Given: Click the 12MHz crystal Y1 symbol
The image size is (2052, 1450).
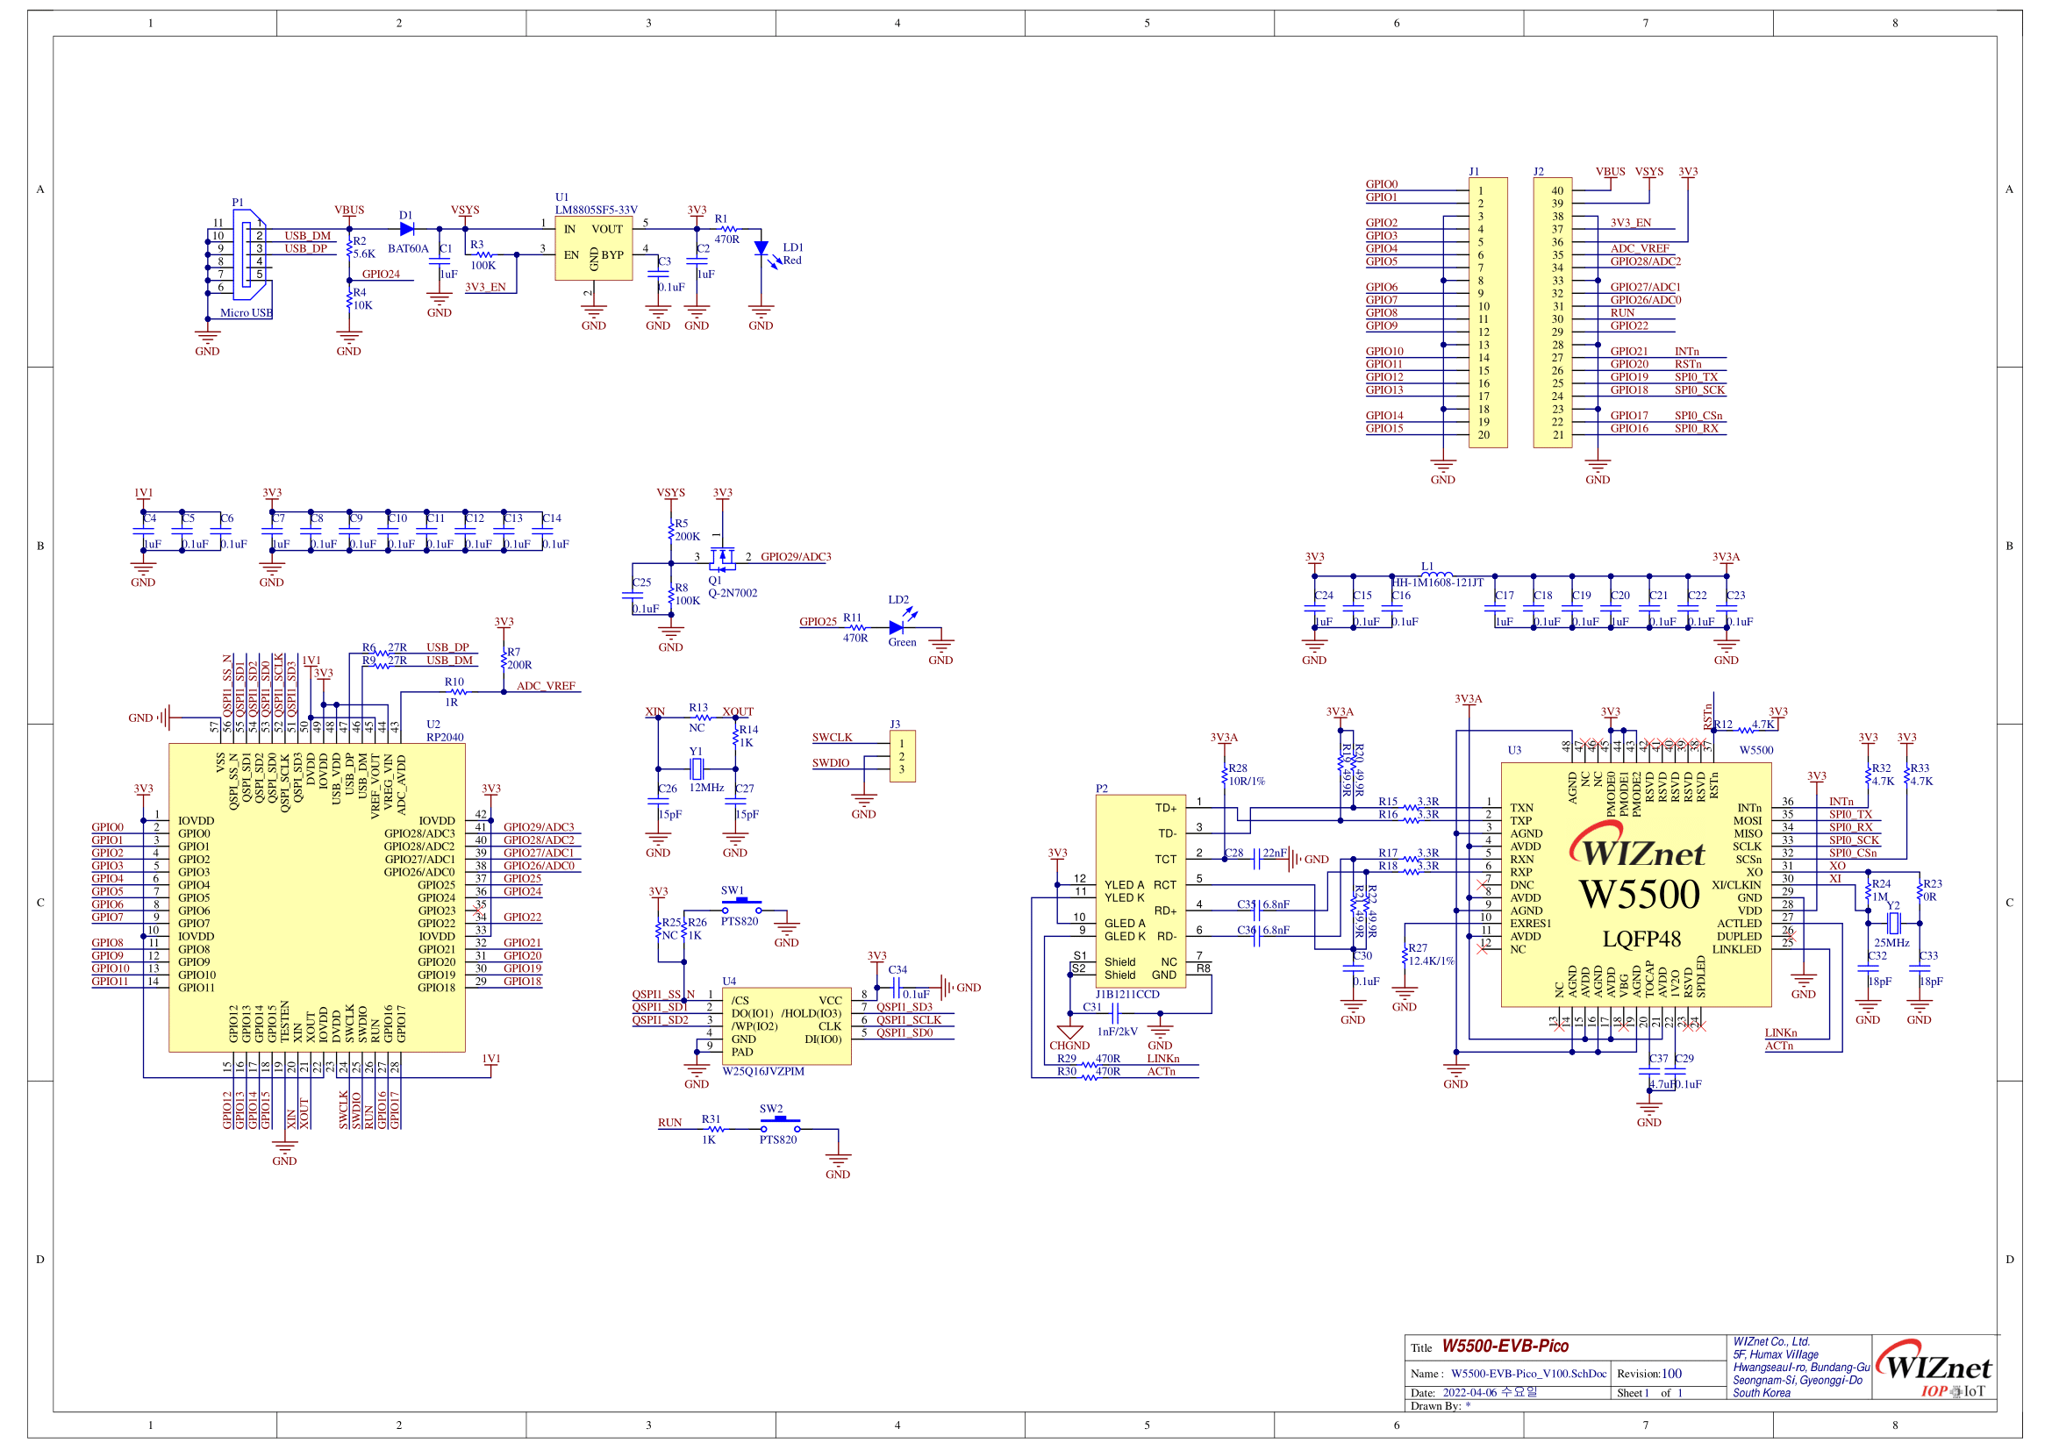Looking at the screenshot, I should tap(697, 768).
